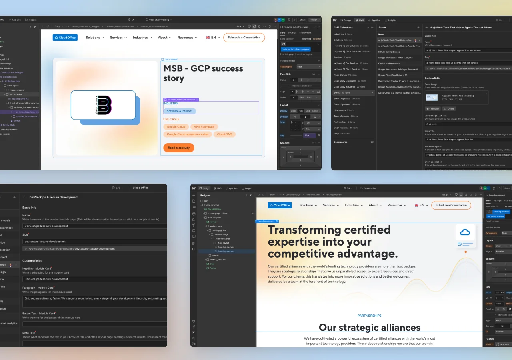Add a new CMS collection with plus icon

pos(372,28)
